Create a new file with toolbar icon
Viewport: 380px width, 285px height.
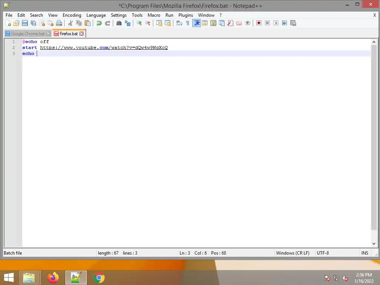point(8,23)
